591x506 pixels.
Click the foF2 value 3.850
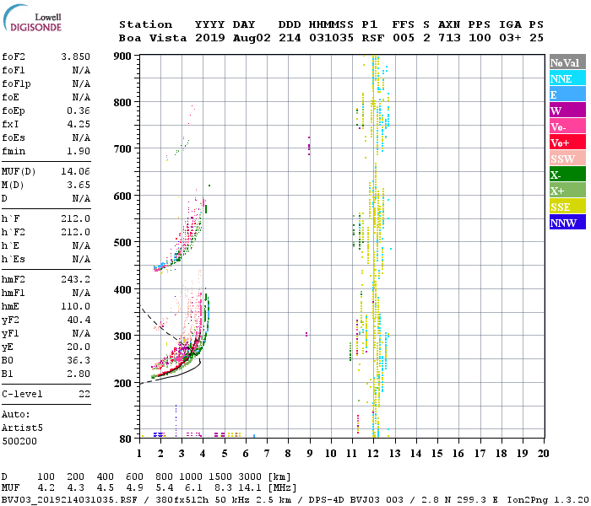(75, 56)
